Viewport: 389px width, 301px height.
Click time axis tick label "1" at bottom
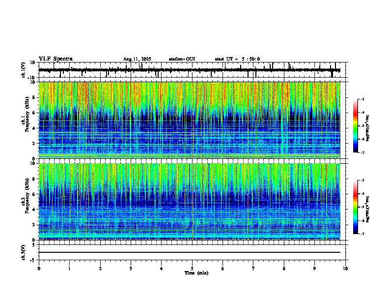coord(69,269)
